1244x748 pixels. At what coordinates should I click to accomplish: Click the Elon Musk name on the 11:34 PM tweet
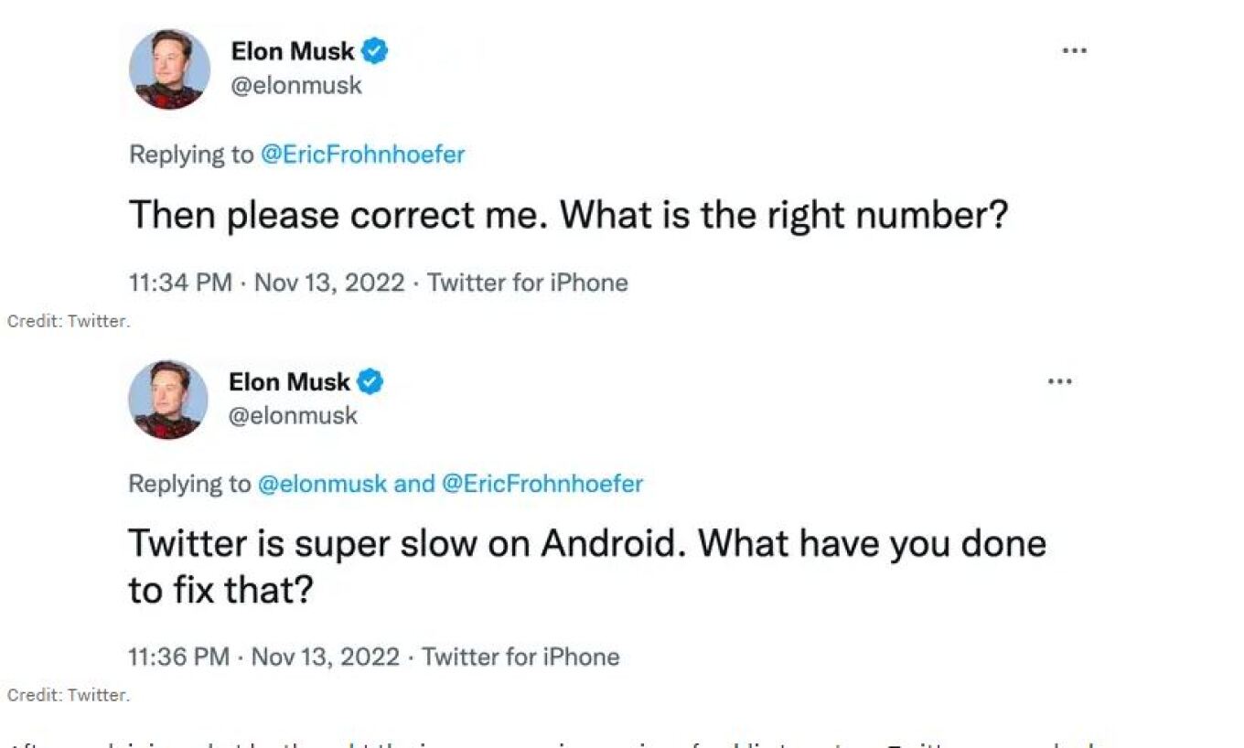[293, 52]
